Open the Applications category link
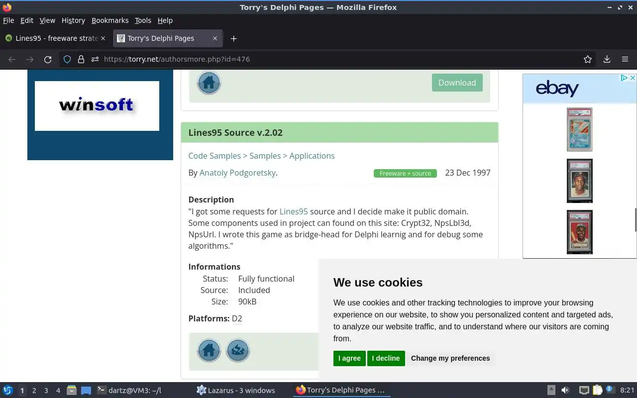637x398 pixels. click(x=312, y=156)
